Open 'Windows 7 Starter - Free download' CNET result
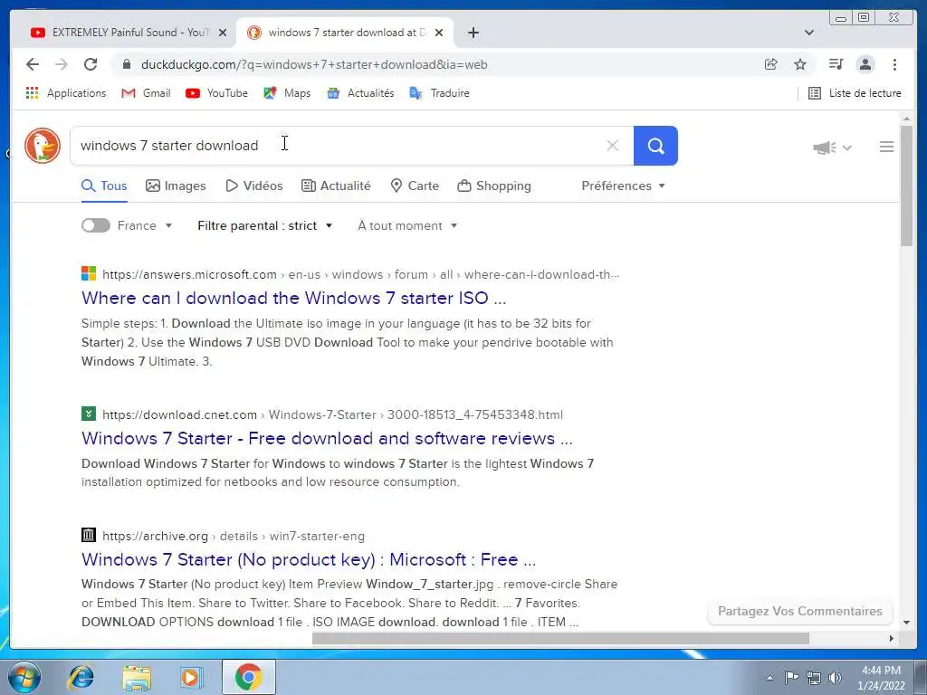 (327, 438)
